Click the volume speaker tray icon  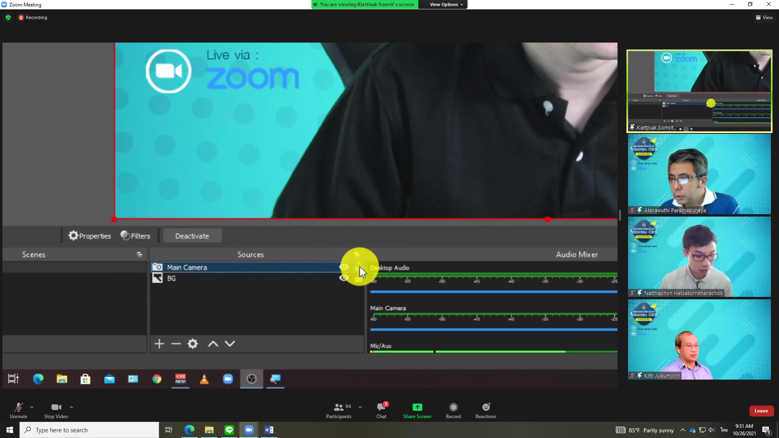pyautogui.click(x=712, y=430)
